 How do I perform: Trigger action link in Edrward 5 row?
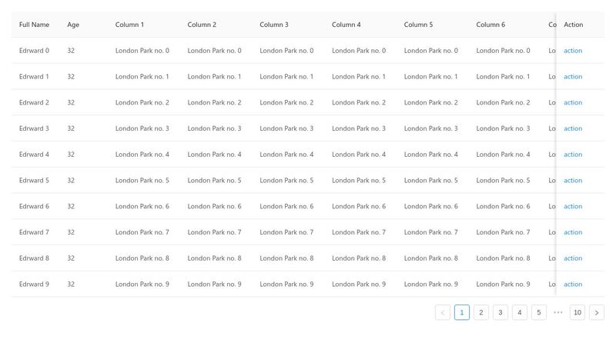click(x=573, y=181)
